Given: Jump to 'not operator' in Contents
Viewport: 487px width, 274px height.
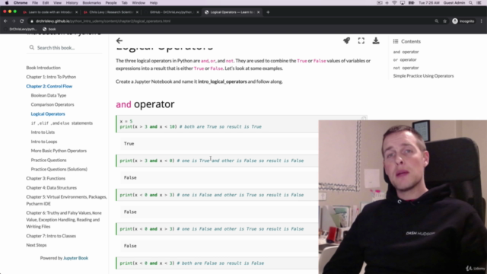Looking at the screenshot, I should point(406,68).
